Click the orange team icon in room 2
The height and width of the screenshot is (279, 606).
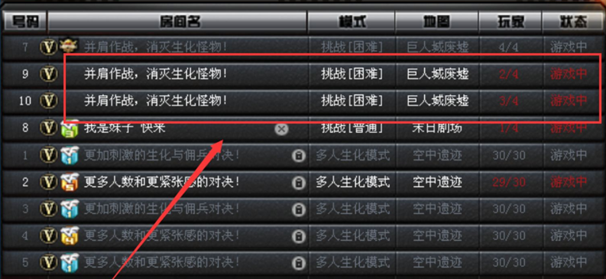70,182
